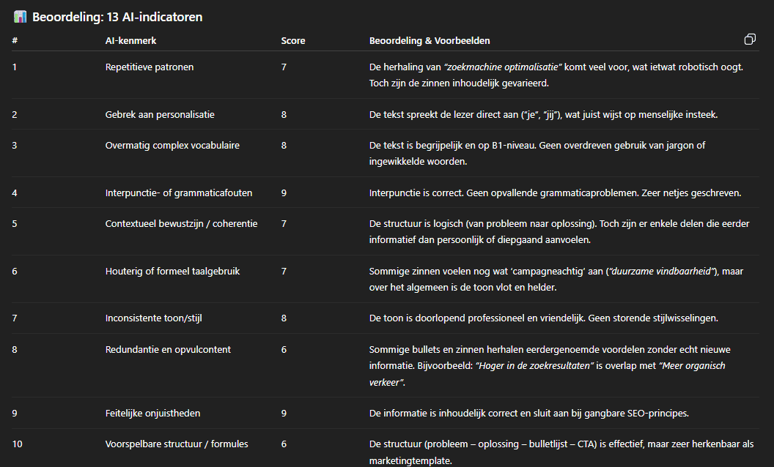Select the "Voorspelbare structuur / formules" cell
This screenshot has height=467, width=774.
coord(177,444)
